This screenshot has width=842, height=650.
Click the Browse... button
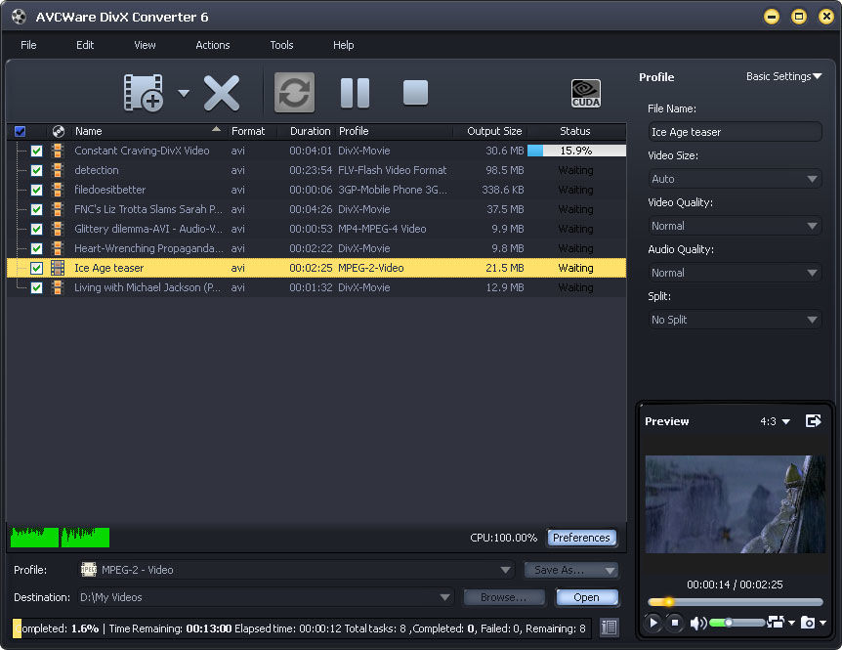click(504, 597)
